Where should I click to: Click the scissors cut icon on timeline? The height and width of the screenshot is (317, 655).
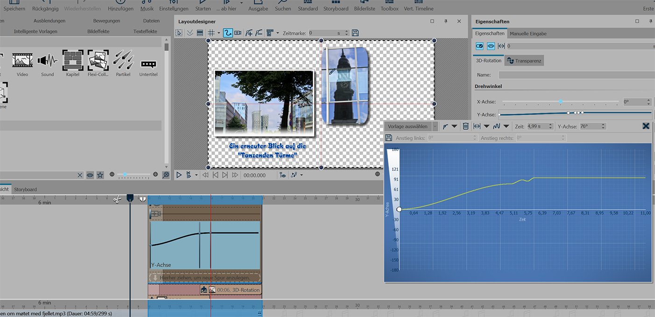[x=117, y=199]
